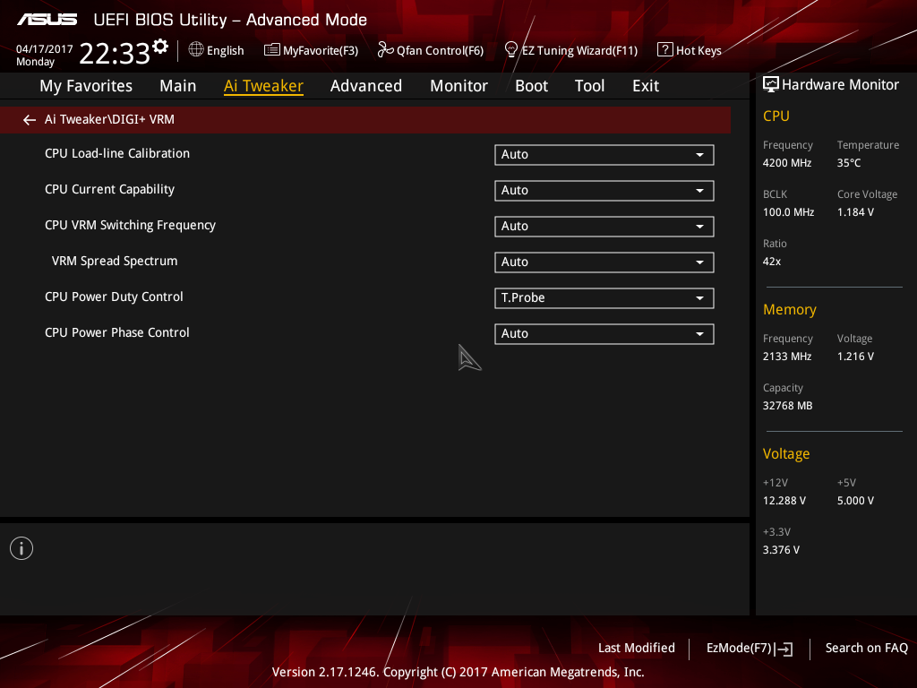This screenshot has width=917, height=688.
Task: Click Search on FAQ link
Action: pos(867,649)
